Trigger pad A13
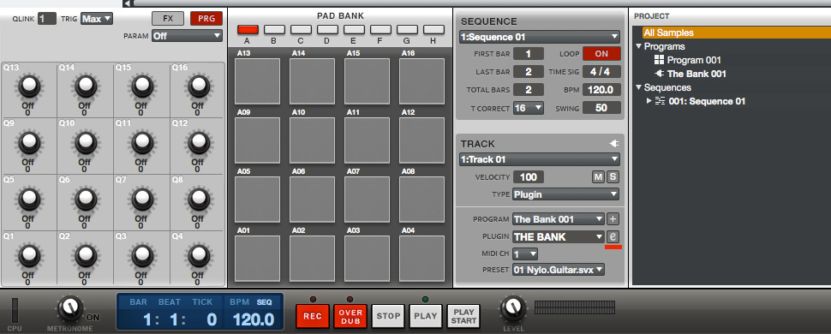 click(258, 81)
